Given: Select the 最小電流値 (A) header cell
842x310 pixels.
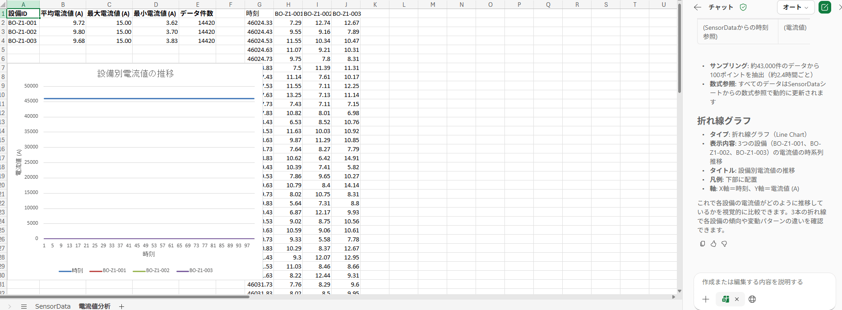Looking at the screenshot, I should click(x=156, y=14).
